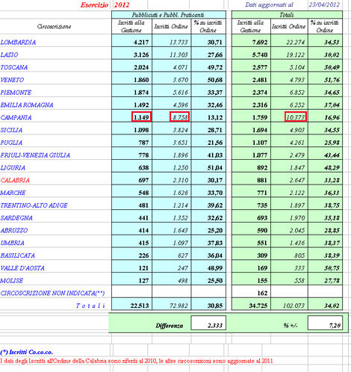Click the red Calabria footnote text
This screenshot has width=351, height=372.
[x=137, y=361]
